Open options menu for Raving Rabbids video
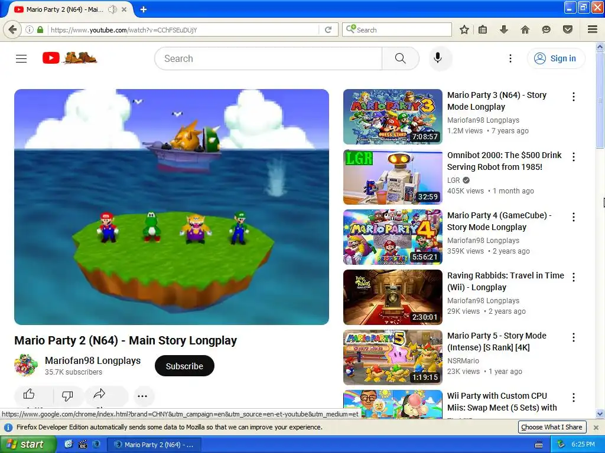 click(x=574, y=277)
